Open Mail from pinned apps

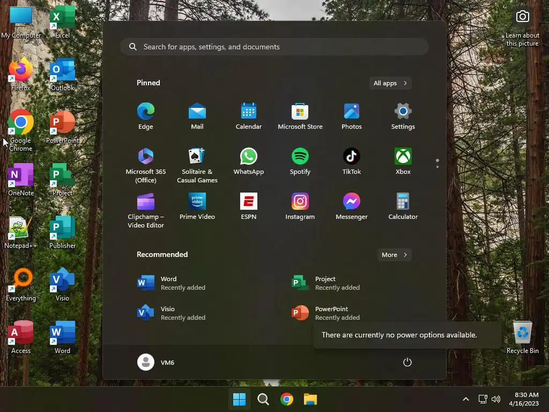[x=197, y=116]
